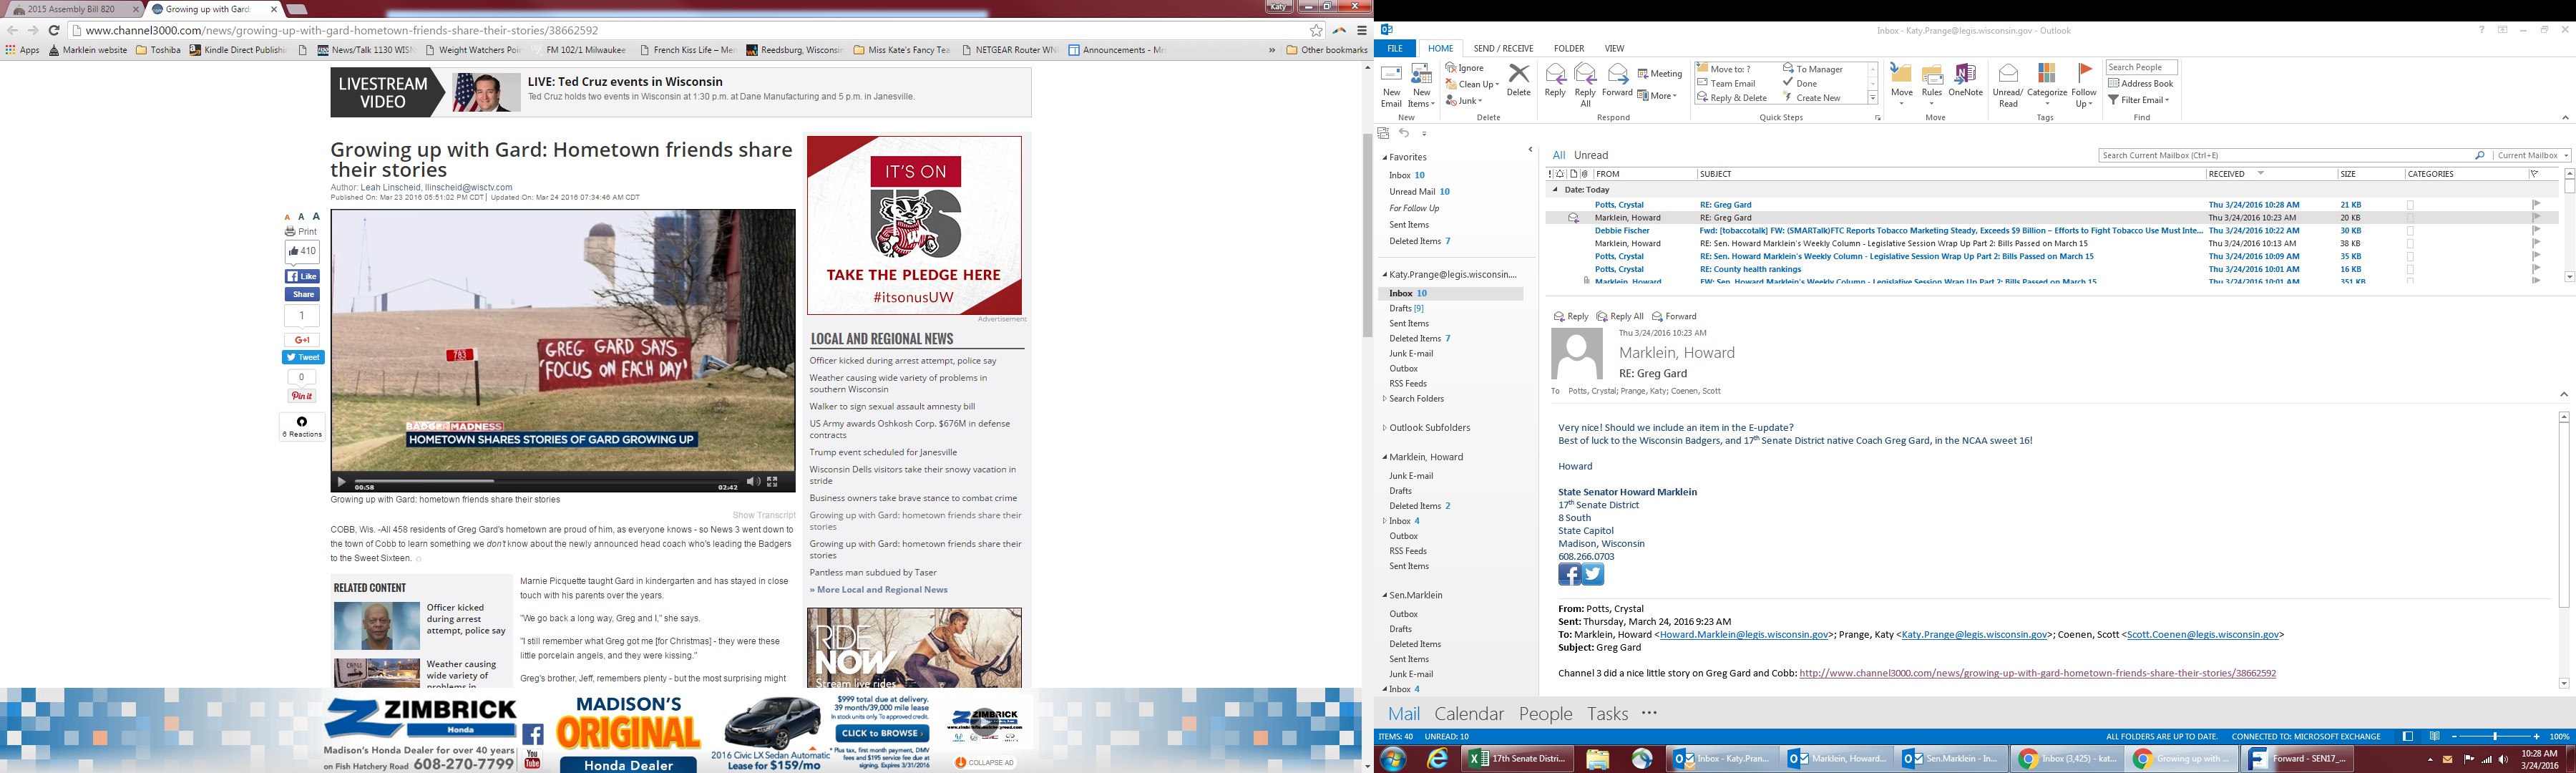
Task: Open the Current Mailbox scope dropdown
Action: tap(2532, 155)
